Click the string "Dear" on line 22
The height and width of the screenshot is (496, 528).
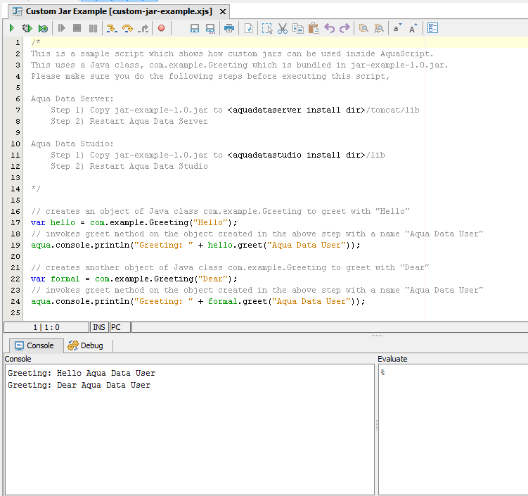213,279
